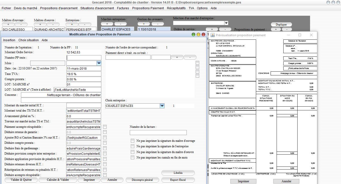Open the Mois dropdown list

pyautogui.click(x=99, y=63)
